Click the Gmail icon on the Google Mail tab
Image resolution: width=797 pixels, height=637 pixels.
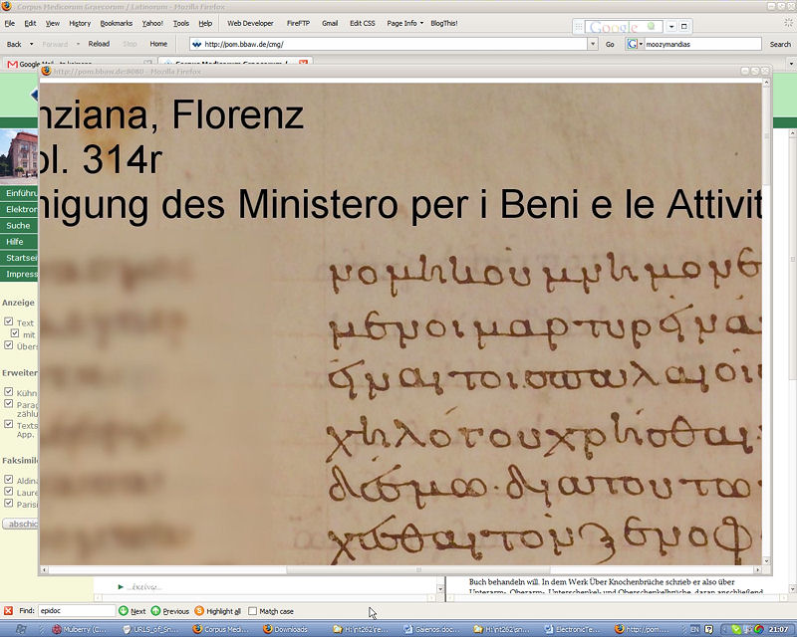click(12, 64)
